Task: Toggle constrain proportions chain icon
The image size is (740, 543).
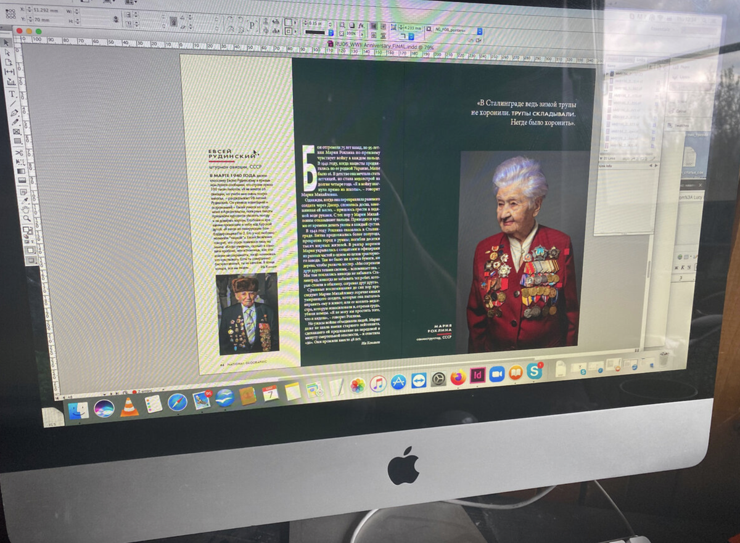Action: tap(117, 18)
